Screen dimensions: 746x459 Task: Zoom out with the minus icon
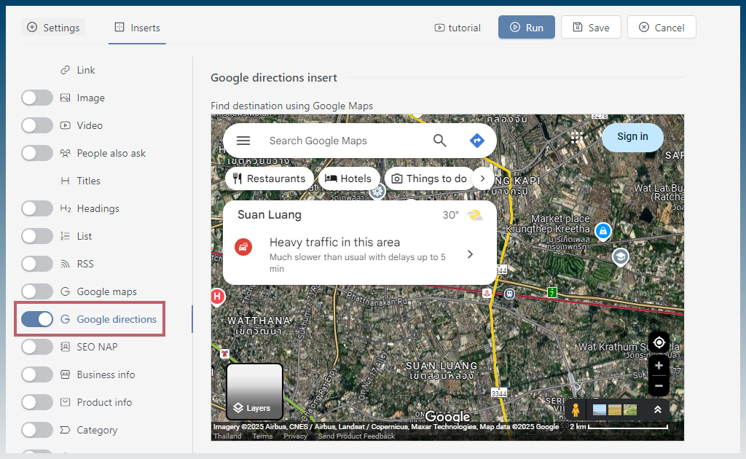[659, 385]
